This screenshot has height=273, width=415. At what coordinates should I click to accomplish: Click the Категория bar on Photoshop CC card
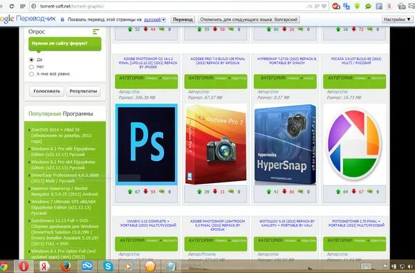coord(147,82)
